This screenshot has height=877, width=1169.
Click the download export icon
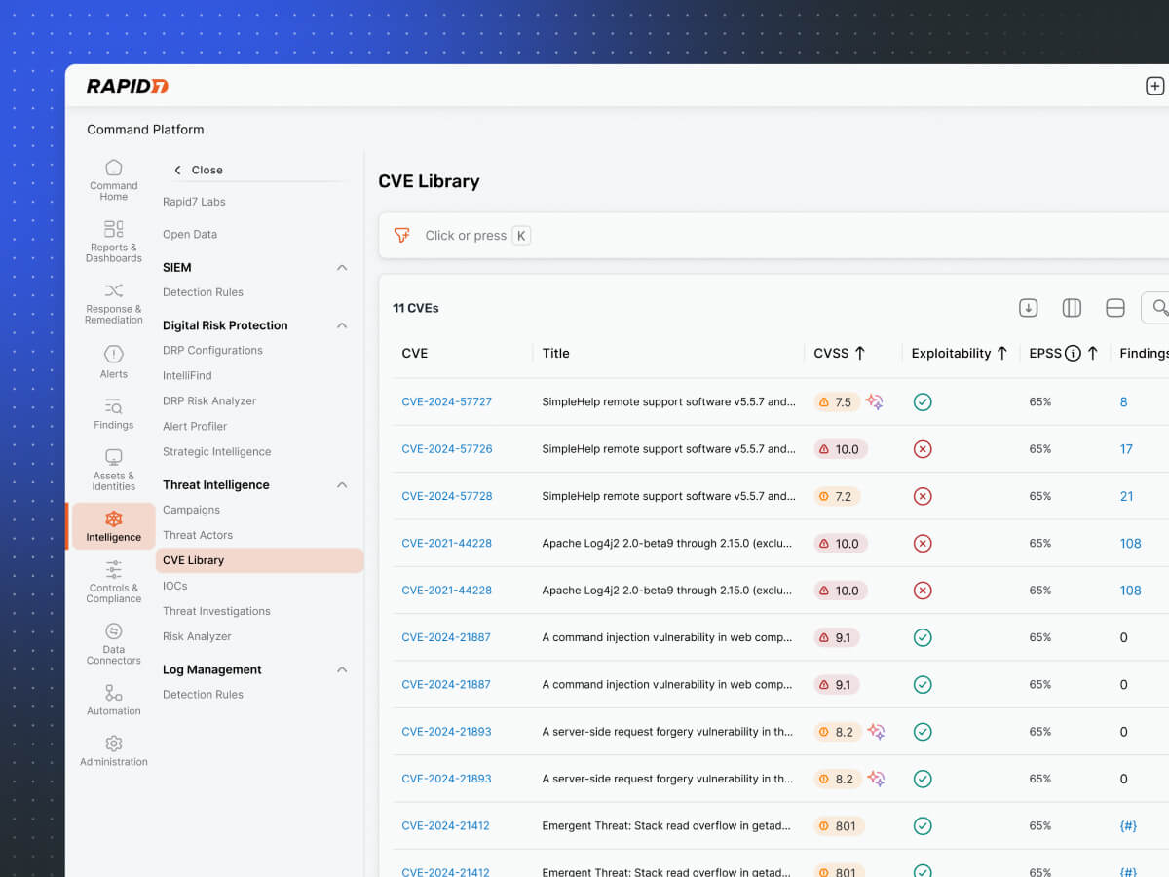click(x=1028, y=308)
